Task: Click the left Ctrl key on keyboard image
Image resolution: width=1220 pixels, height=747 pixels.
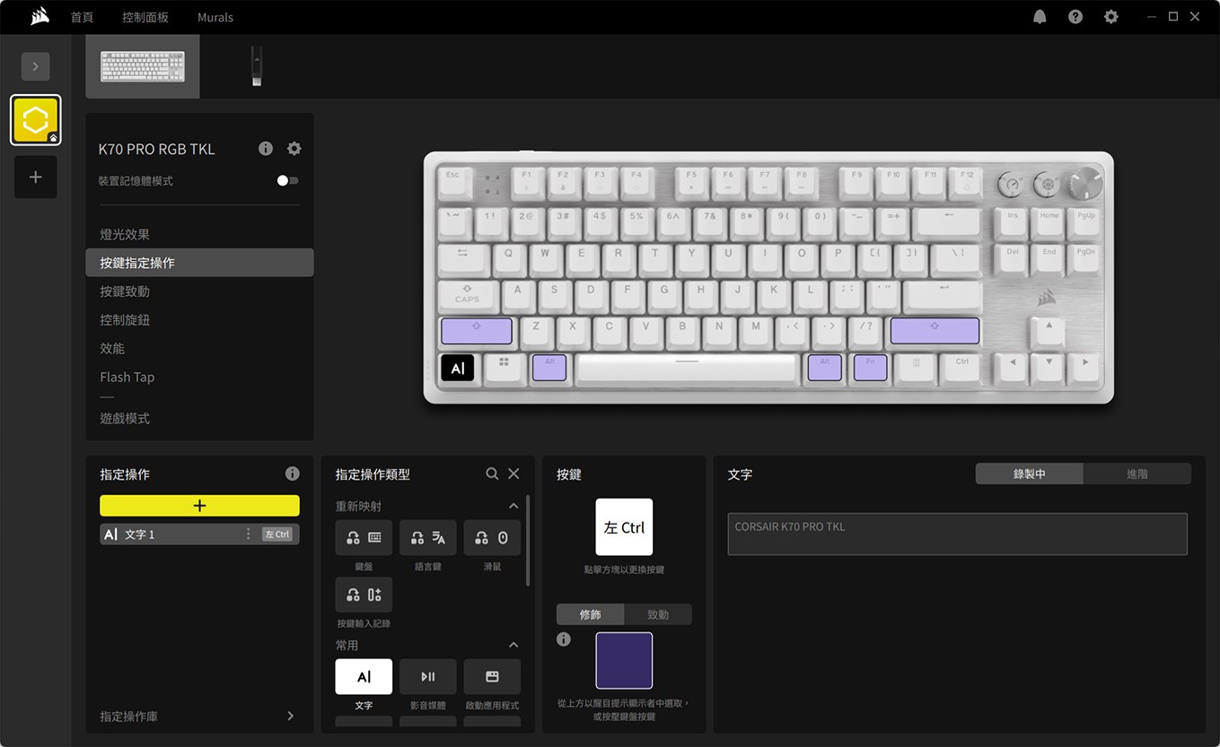Action: 457,368
